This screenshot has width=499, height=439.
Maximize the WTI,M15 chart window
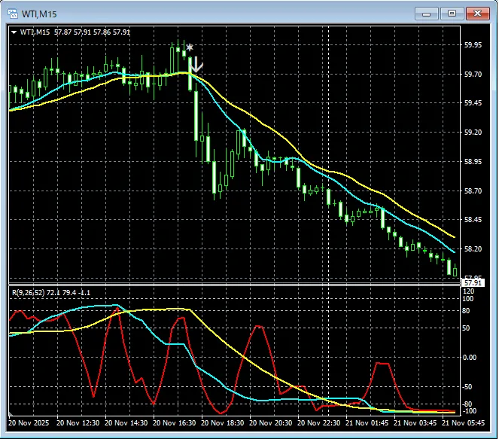coord(452,14)
